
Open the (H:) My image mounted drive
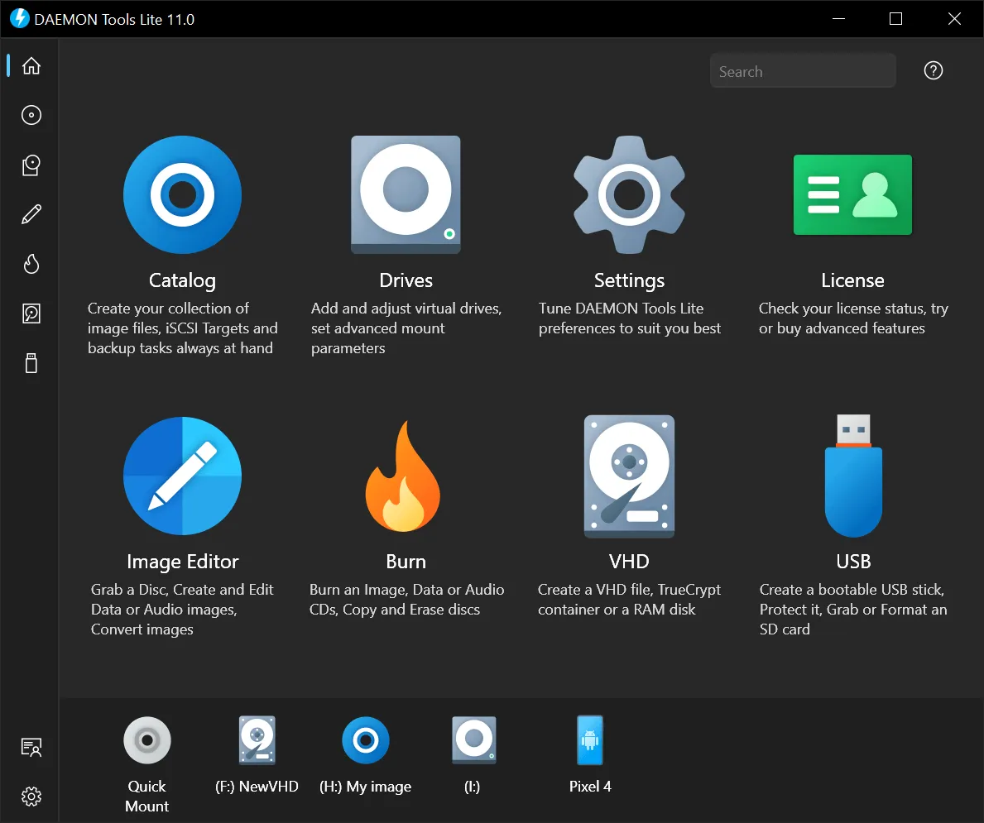[366, 739]
